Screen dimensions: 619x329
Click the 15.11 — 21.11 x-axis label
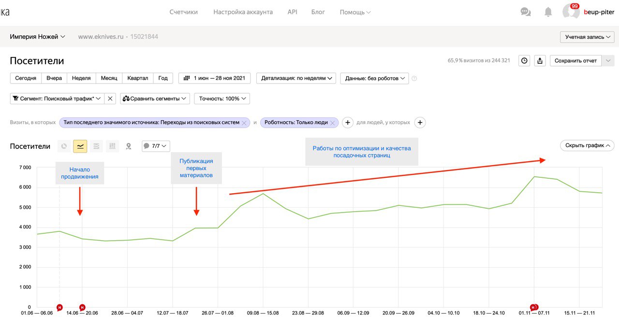click(579, 313)
